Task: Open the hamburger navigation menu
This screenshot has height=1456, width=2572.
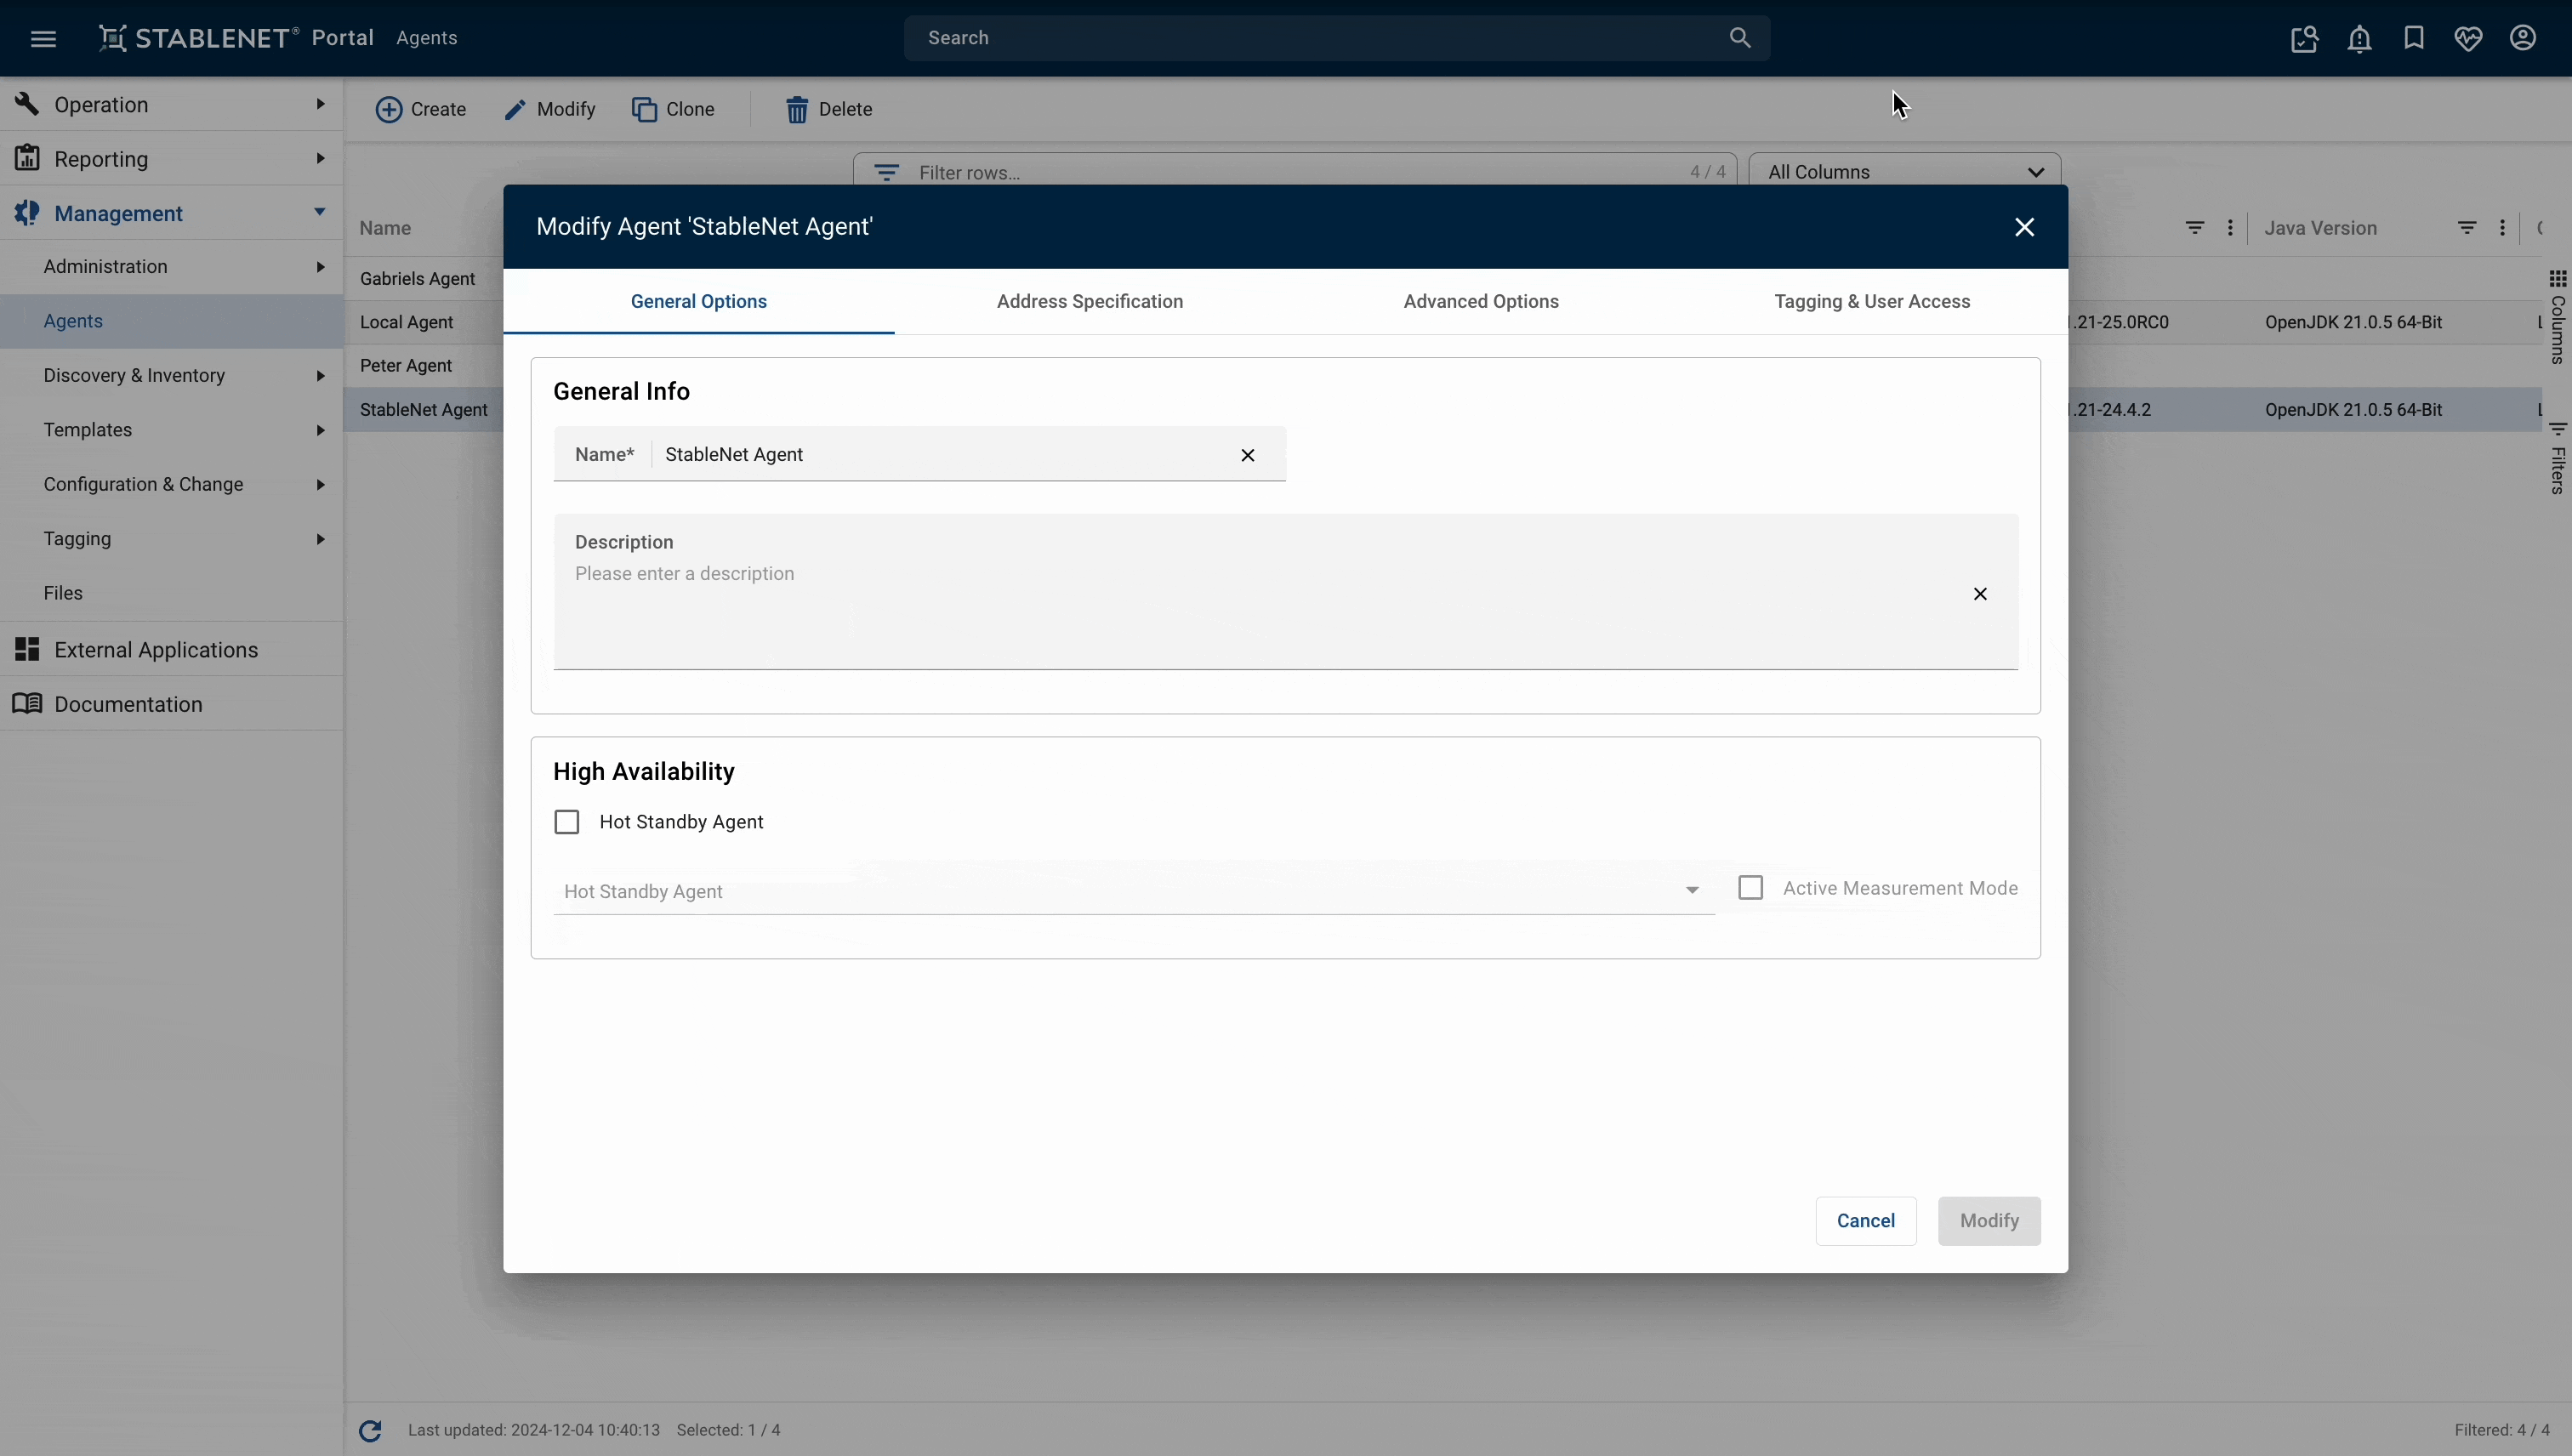Action: point(43,38)
